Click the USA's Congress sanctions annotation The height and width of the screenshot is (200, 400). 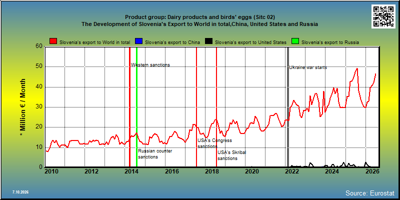[214, 143]
